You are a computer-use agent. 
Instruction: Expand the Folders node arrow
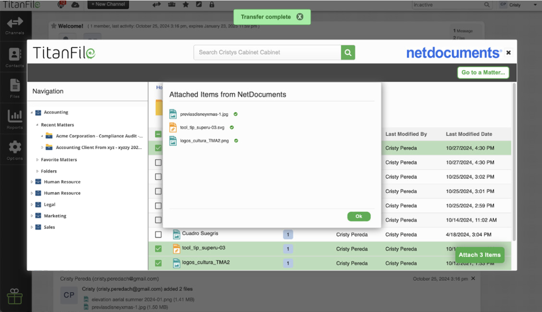pos(37,171)
